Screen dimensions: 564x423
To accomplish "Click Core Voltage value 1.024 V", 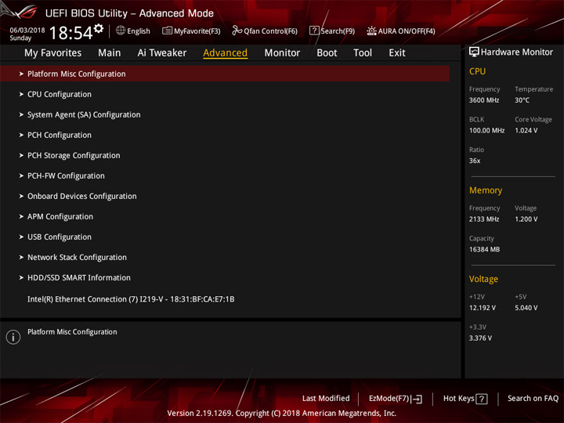I will click(526, 131).
